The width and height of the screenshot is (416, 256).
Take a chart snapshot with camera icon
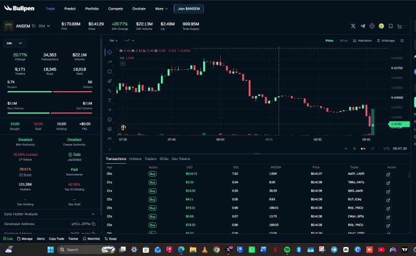point(402,40)
